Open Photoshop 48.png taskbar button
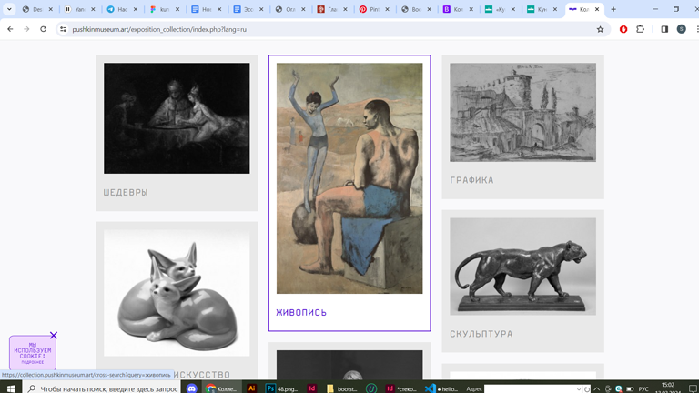This screenshot has width=699, height=393. pyautogui.click(x=282, y=388)
